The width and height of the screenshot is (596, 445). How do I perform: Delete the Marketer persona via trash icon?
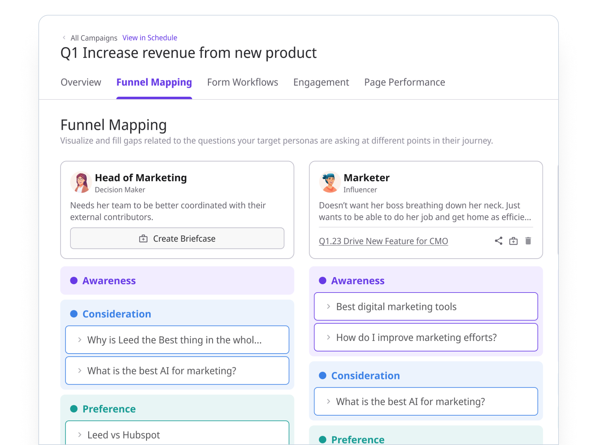(528, 241)
